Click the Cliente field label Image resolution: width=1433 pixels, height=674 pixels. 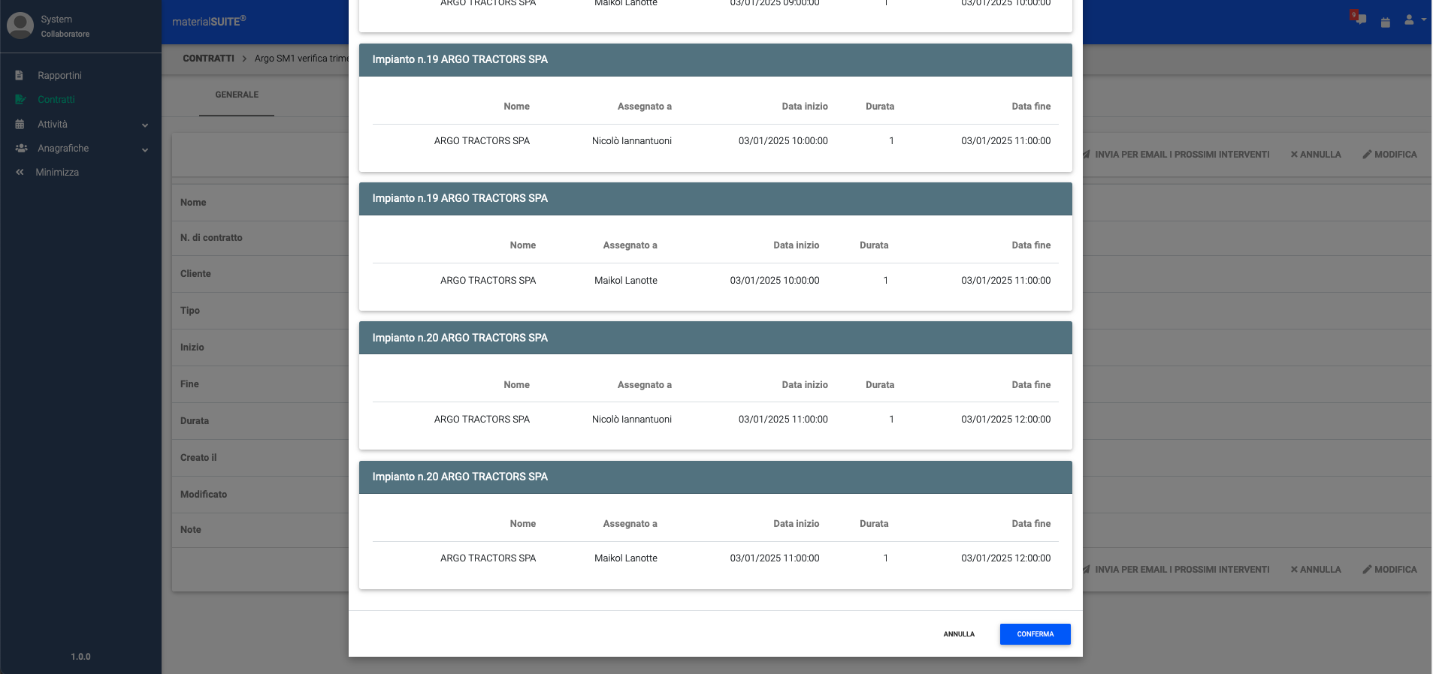pyautogui.click(x=195, y=273)
